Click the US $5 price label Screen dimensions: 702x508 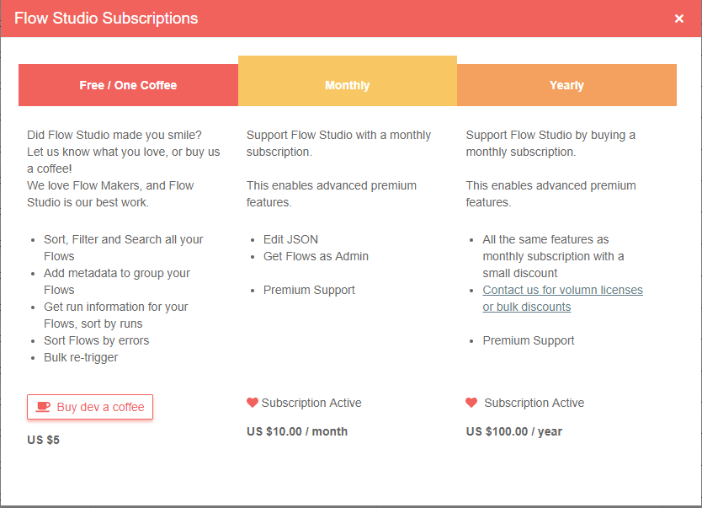point(44,440)
